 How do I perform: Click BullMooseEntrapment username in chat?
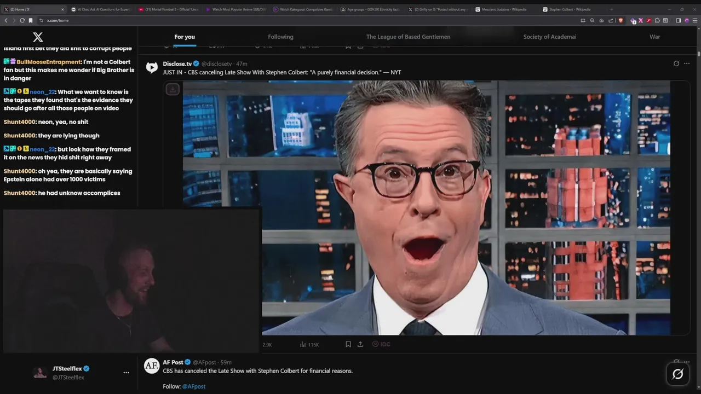(x=49, y=62)
